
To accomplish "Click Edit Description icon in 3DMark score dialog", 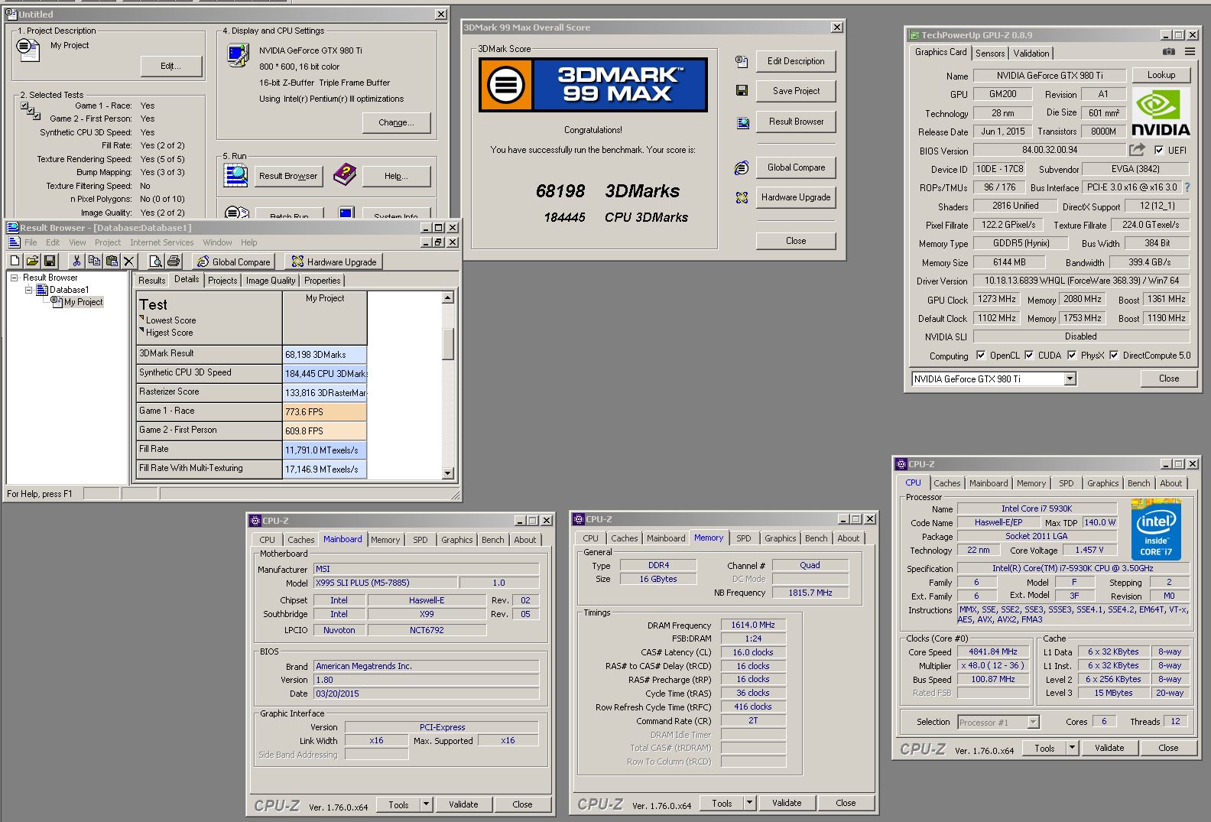I will point(741,61).
